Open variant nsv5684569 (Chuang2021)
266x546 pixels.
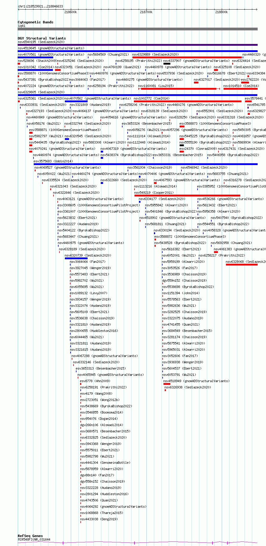coord(108,54)
